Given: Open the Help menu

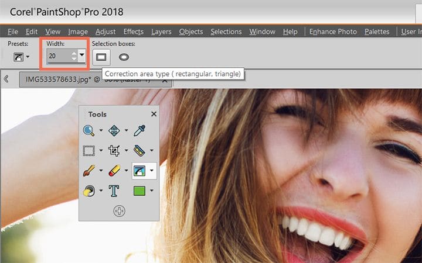Looking at the screenshot, I should [290, 32].
